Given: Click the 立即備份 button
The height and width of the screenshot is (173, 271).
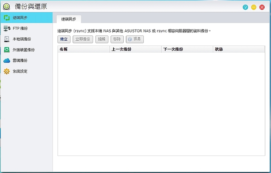Looking at the screenshot, I should pos(83,39).
